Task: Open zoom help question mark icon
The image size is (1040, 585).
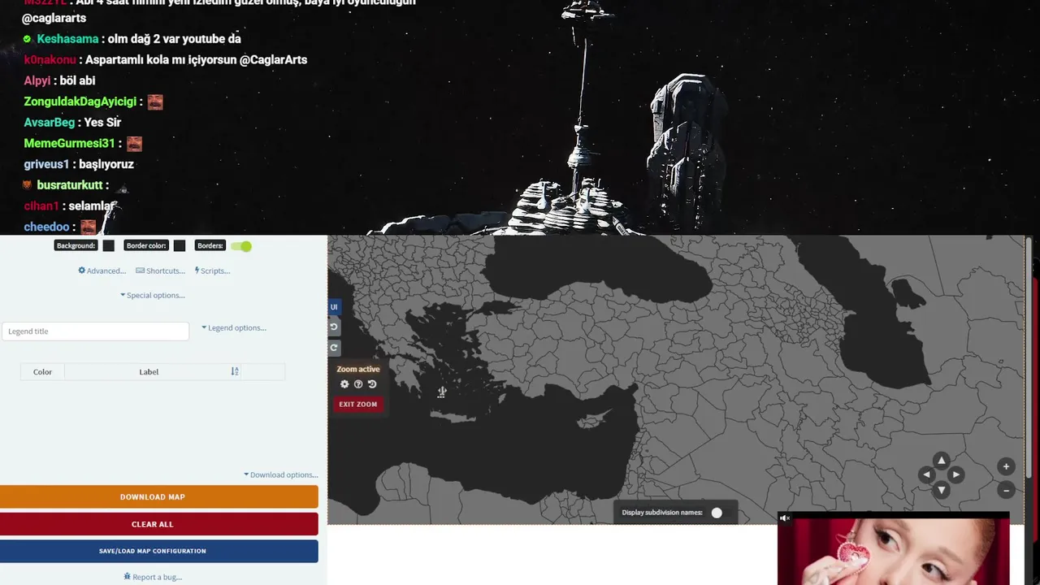Action: point(358,384)
